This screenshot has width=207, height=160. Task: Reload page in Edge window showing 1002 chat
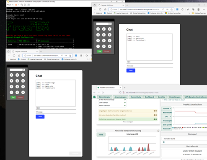click(14, 56)
